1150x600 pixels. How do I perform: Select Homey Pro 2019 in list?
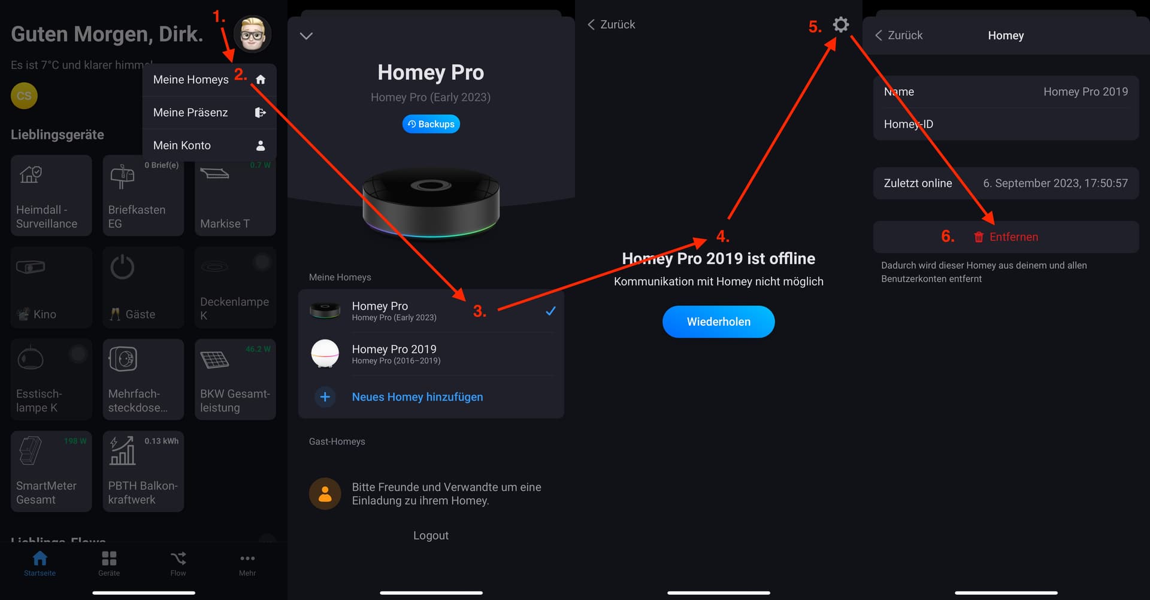point(431,354)
